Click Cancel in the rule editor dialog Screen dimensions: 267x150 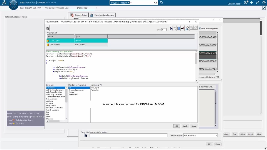pyautogui.click(x=194, y=126)
